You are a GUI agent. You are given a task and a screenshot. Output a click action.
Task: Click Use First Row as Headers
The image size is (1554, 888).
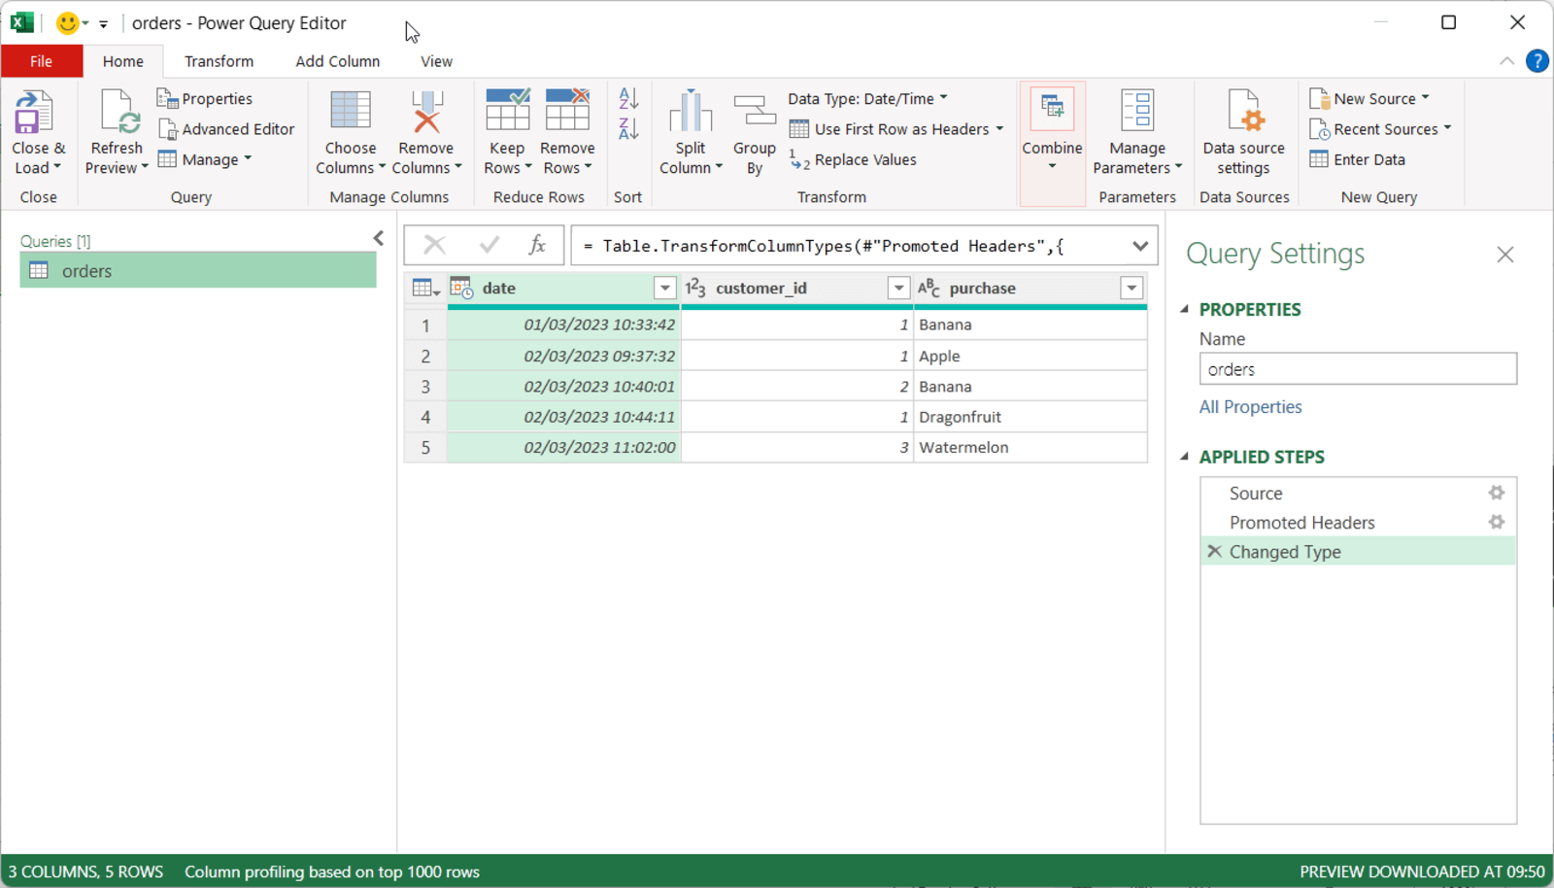click(x=890, y=129)
